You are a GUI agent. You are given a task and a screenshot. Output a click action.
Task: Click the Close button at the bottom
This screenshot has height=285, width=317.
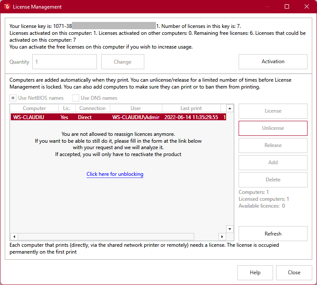pos(294,273)
